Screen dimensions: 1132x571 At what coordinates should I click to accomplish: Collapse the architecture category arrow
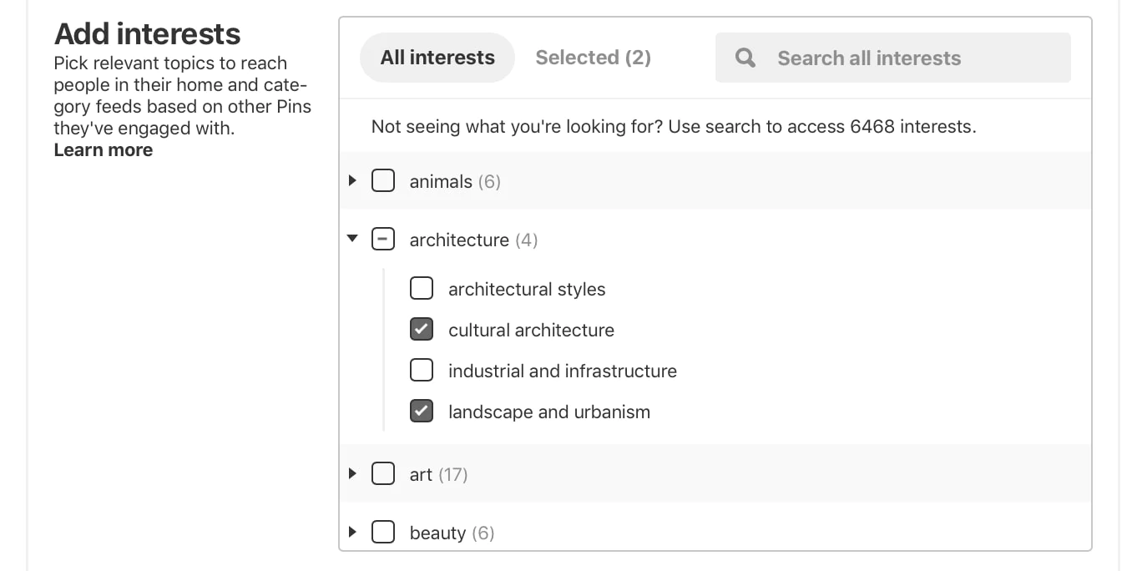click(x=352, y=239)
